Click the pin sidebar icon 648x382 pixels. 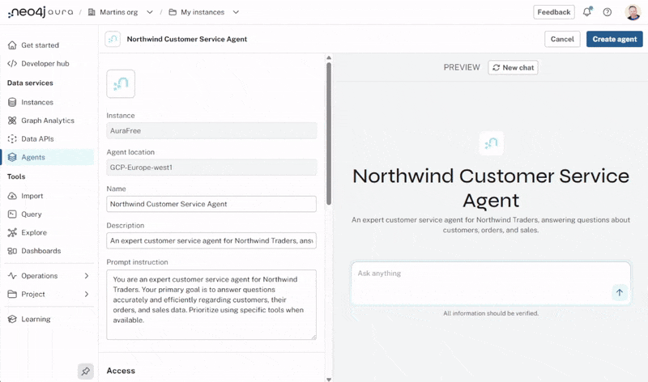(85, 371)
